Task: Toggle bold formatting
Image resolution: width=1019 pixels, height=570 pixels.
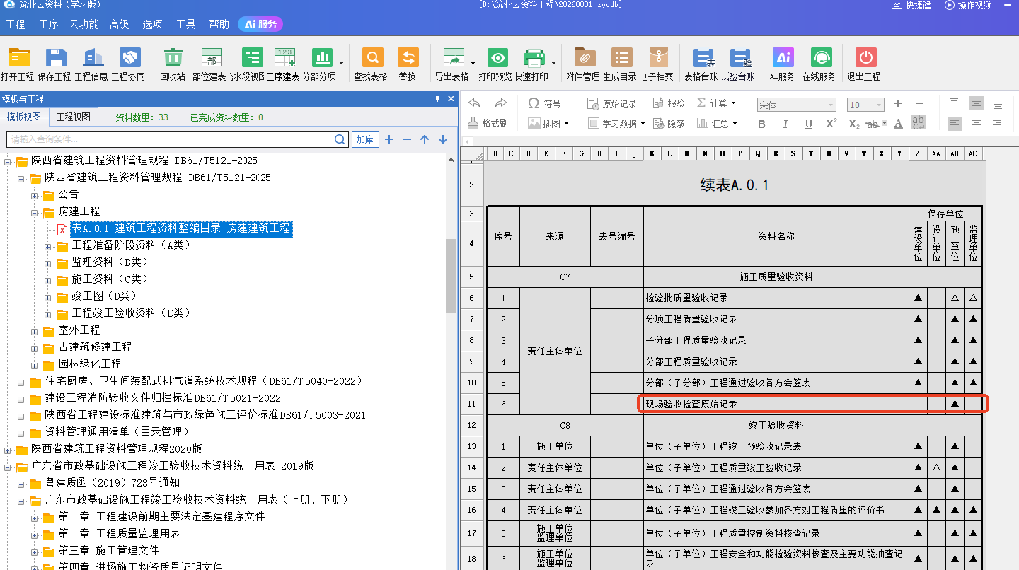Action: click(762, 124)
